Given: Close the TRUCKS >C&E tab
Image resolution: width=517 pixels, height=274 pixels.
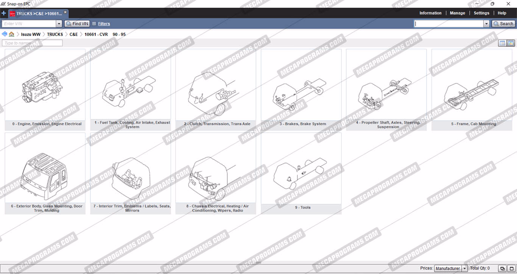Looking at the screenshot, I should [65, 12].
